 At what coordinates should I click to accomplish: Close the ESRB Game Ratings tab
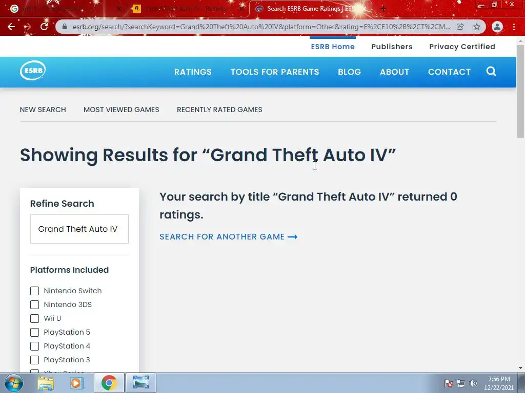[366, 9]
